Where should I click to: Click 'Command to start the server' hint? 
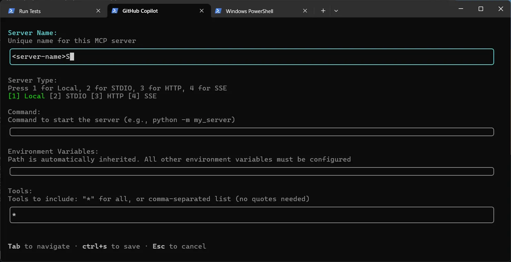click(121, 120)
